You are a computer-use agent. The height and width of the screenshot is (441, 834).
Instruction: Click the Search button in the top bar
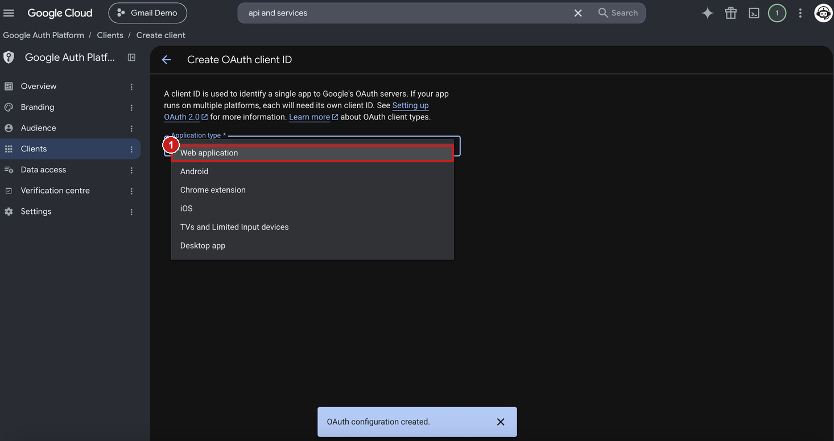(x=618, y=13)
